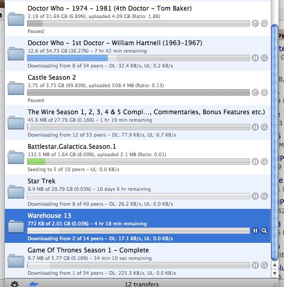Click '54 min 10 sec remaining' text
284x287 pixels.
(x=123, y=258)
